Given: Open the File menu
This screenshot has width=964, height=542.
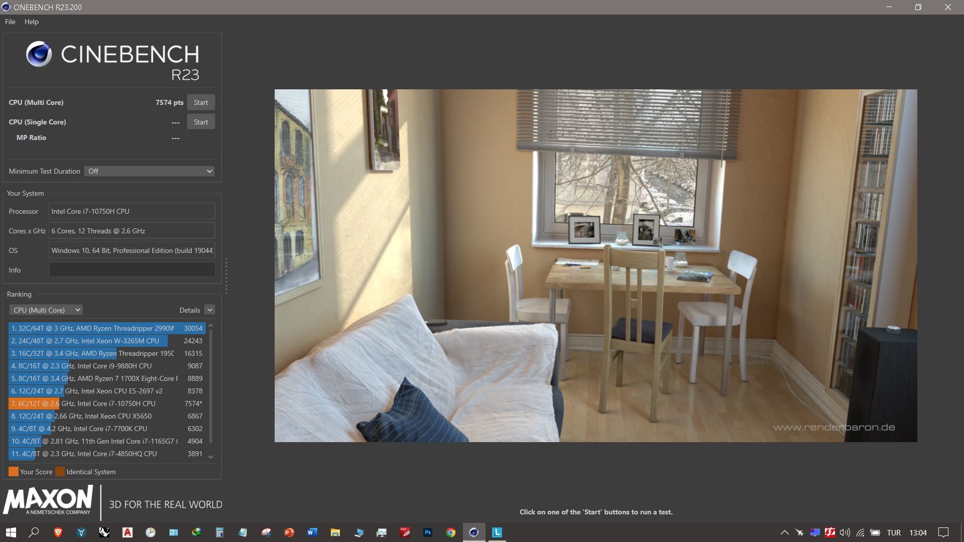Looking at the screenshot, I should (x=10, y=22).
